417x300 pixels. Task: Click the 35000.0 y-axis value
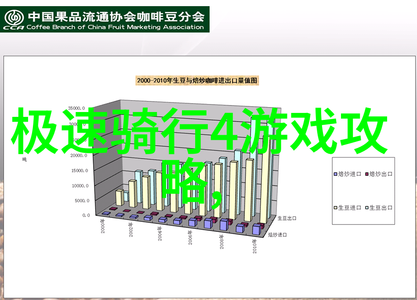[x=77, y=108]
